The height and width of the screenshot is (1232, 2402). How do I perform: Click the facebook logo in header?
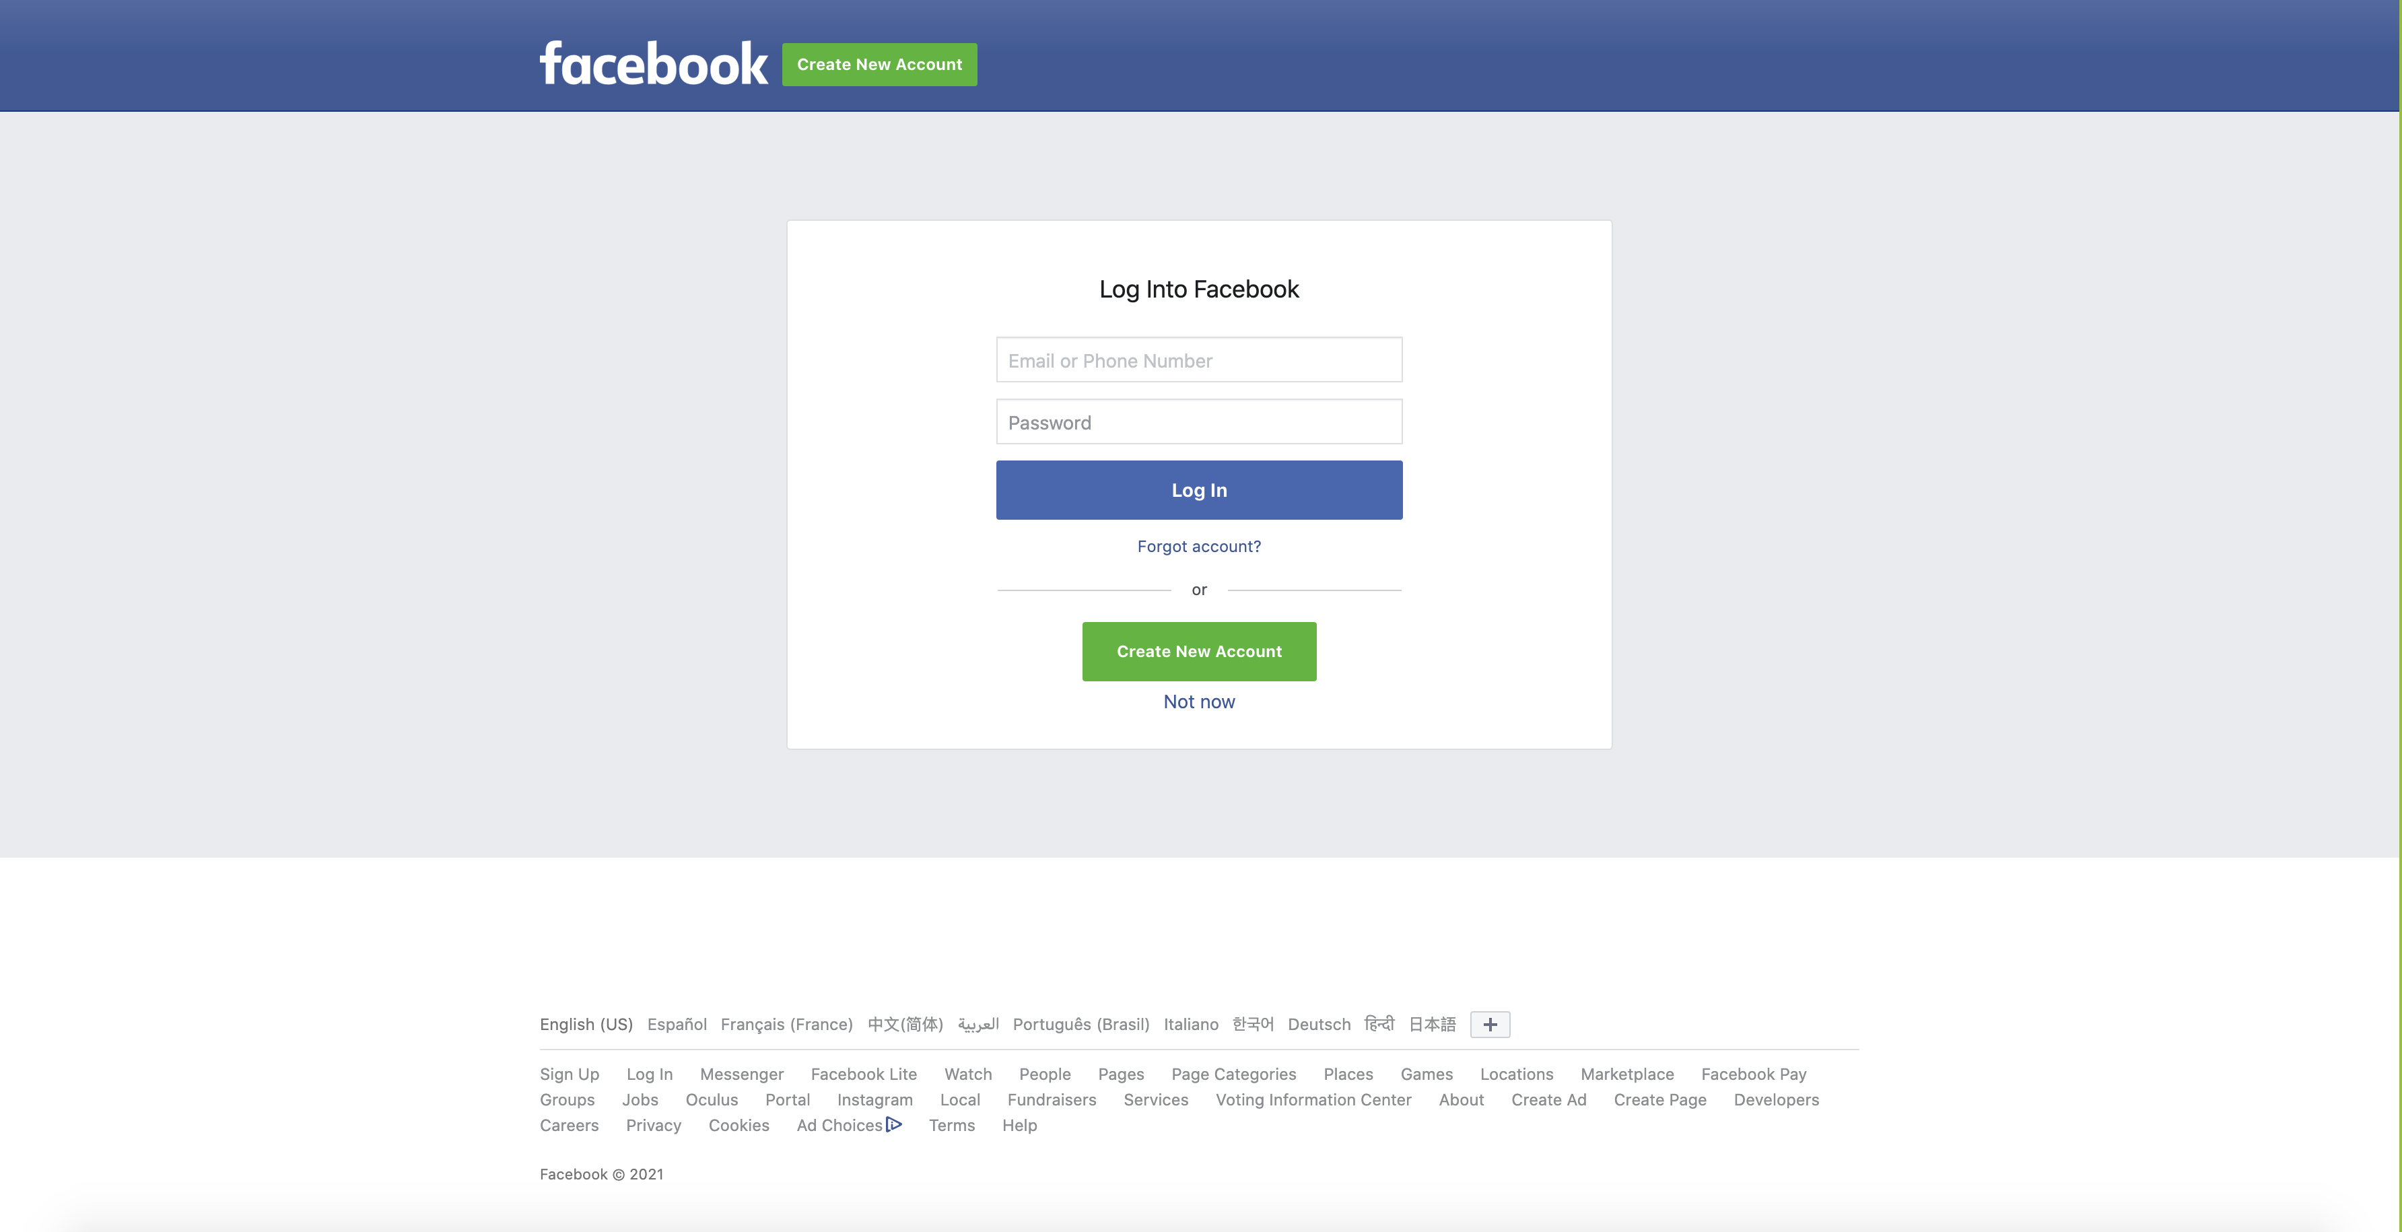point(654,63)
